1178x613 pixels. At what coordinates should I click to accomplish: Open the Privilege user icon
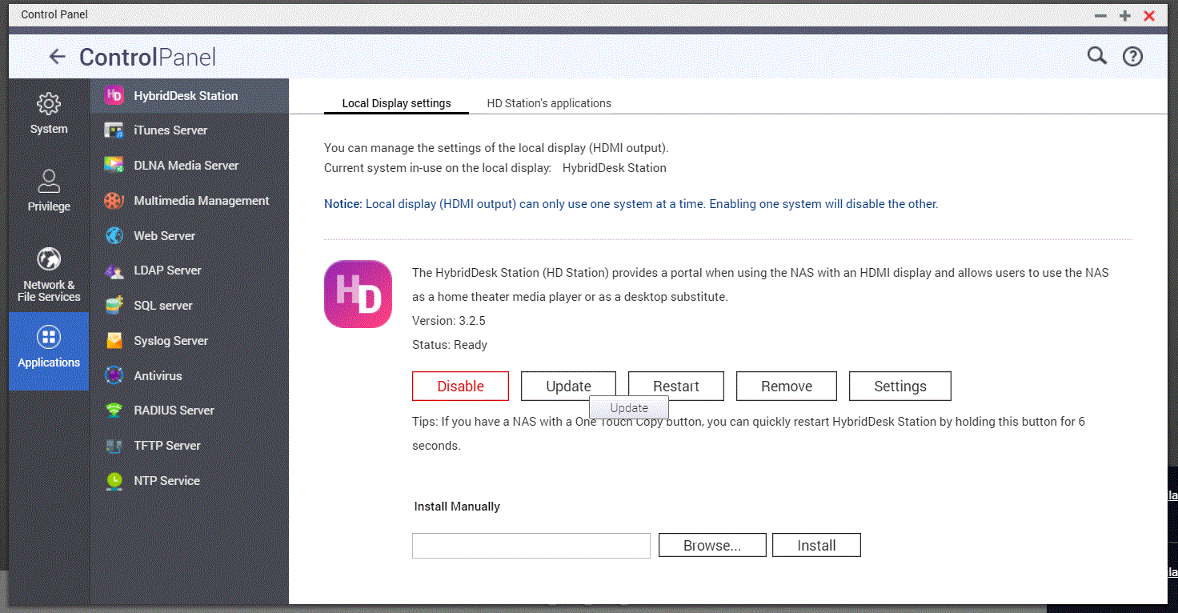click(49, 181)
